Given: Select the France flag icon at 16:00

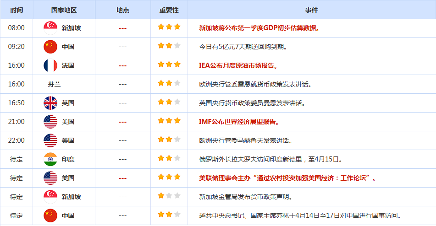Looking at the screenshot, I should [50, 65].
